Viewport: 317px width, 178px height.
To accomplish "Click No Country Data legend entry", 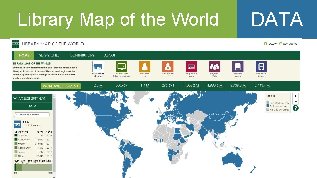I will [x=277, y=110].
